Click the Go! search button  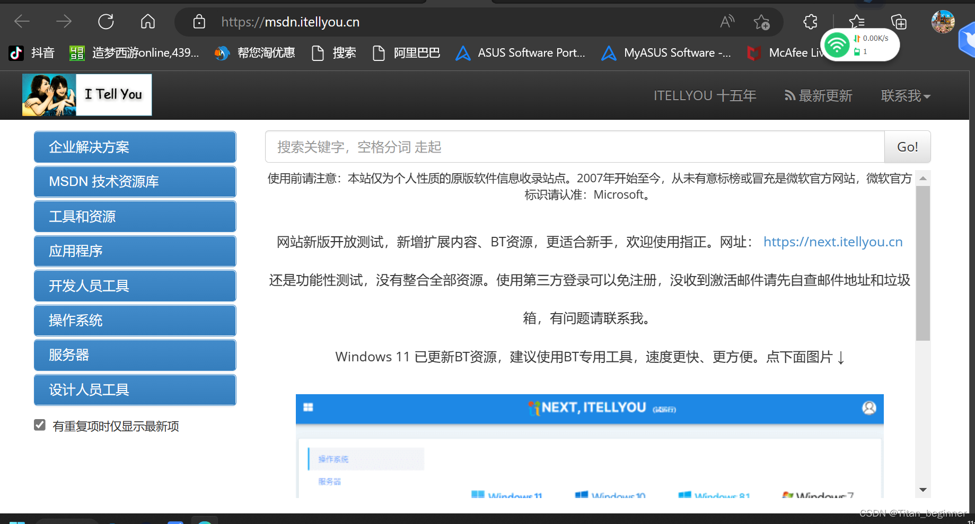coord(907,147)
